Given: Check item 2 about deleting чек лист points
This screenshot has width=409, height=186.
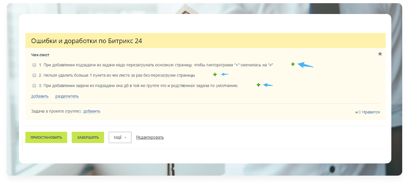Looking at the screenshot, I should [34, 75].
